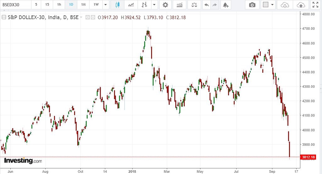Click the May label on time axis
The width and height of the screenshot is (322, 174).
click(200, 171)
